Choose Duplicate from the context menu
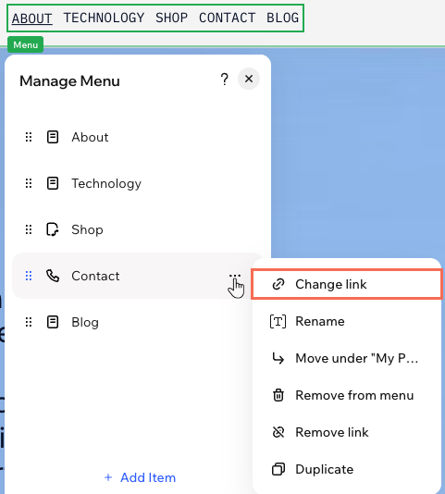 tap(347, 469)
